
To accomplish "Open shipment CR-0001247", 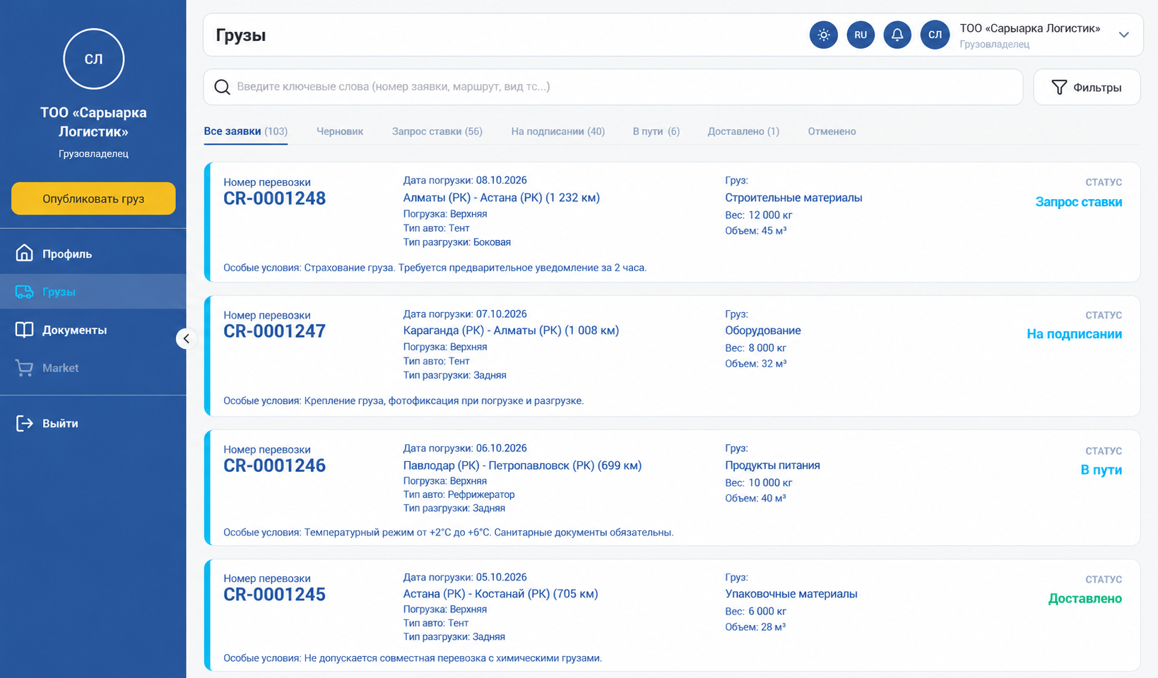I will coord(275,331).
